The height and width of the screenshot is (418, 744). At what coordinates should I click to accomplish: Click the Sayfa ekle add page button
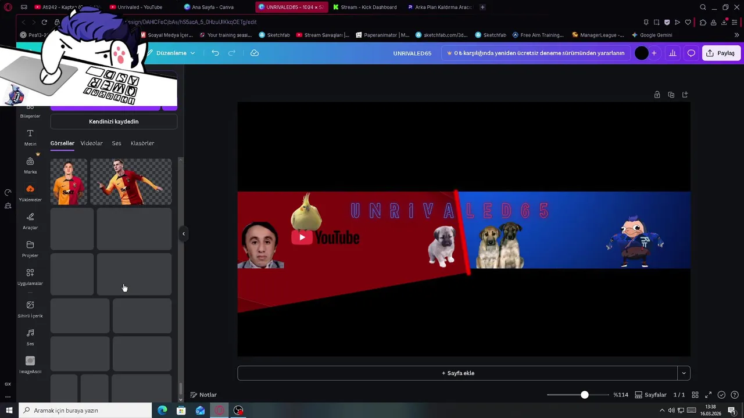[x=457, y=373]
